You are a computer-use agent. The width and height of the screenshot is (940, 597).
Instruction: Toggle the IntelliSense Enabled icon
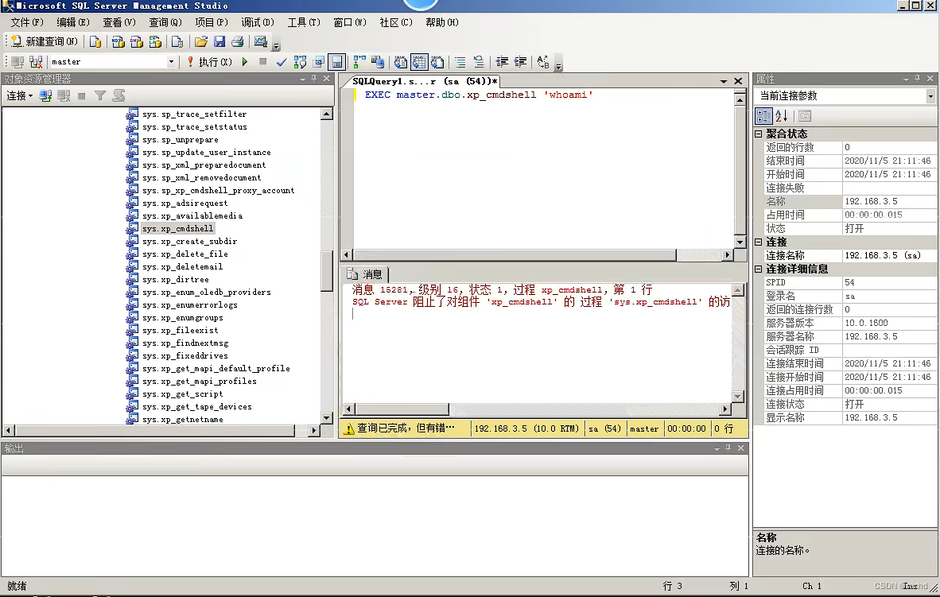point(337,62)
